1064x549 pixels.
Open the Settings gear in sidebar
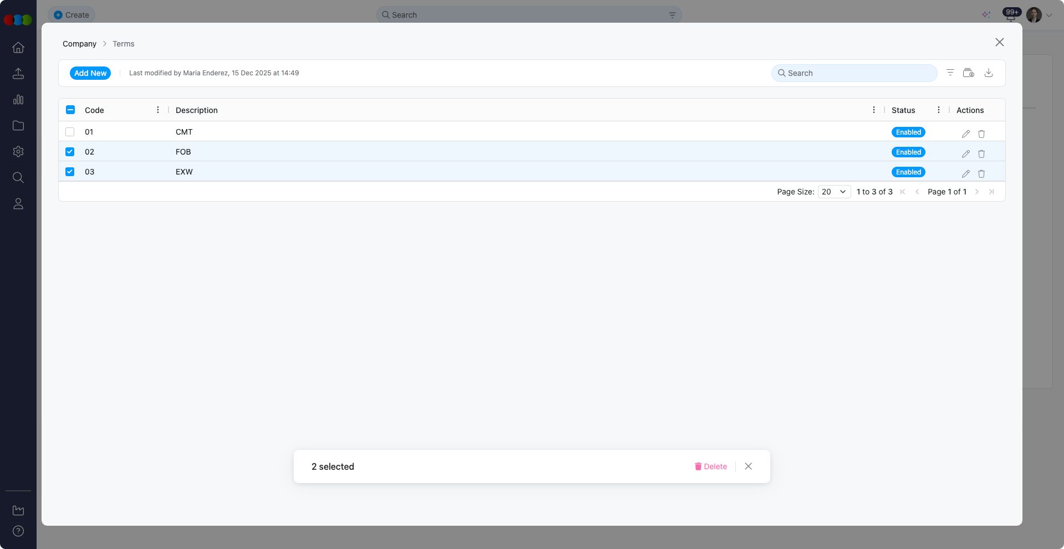[x=18, y=151]
